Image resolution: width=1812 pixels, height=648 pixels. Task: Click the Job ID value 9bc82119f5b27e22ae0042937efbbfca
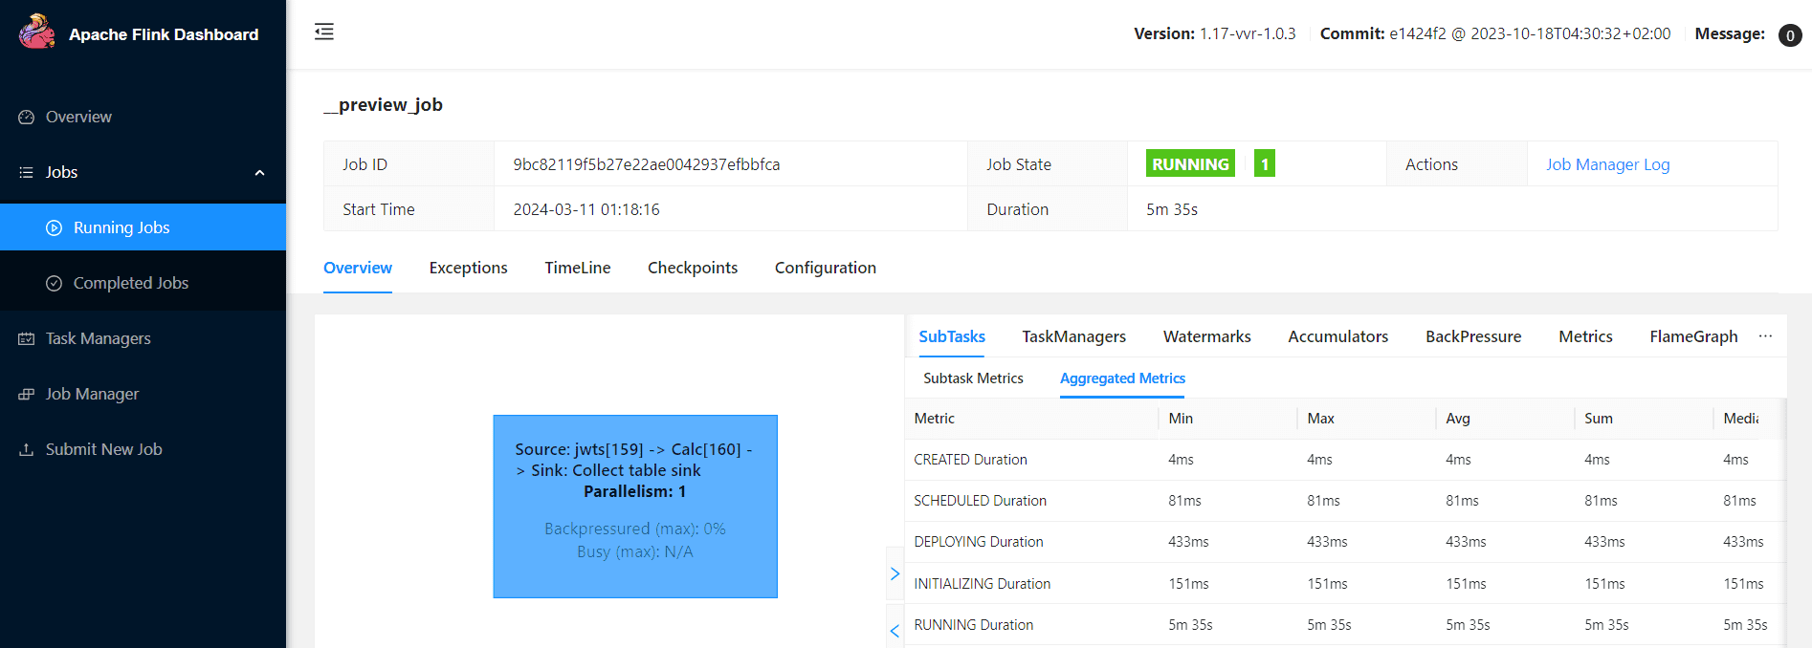(647, 164)
